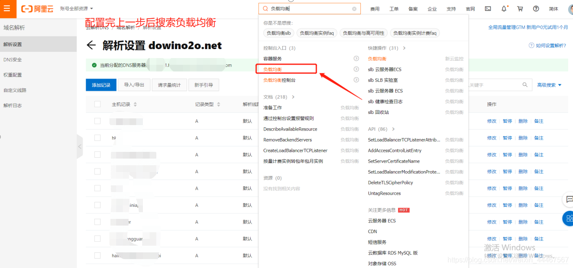Open the 账号全部资源 dropdown
Screen dimensions: 573x268
coord(76,8)
